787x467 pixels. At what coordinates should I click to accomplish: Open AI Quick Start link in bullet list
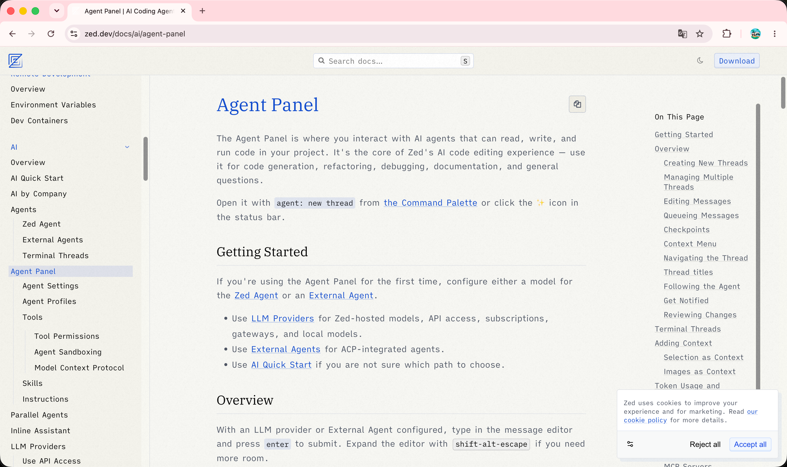coord(281,365)
